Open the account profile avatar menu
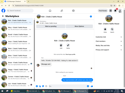This screenshot has height=93, width=125. tap(120, 11)
